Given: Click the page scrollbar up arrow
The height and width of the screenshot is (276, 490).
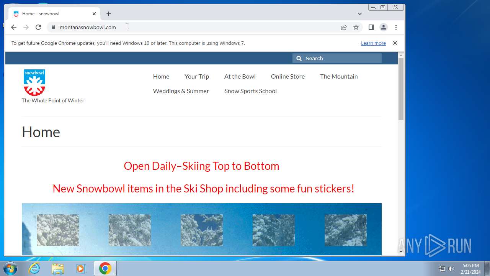Looking at the screenshot, I should click(x=401, y=55).
